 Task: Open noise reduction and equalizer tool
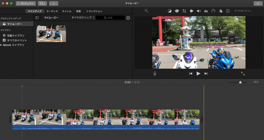[x=206, y=11]
